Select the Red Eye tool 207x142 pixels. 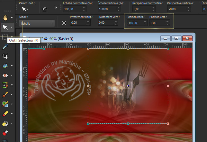(x=5, y=75)
